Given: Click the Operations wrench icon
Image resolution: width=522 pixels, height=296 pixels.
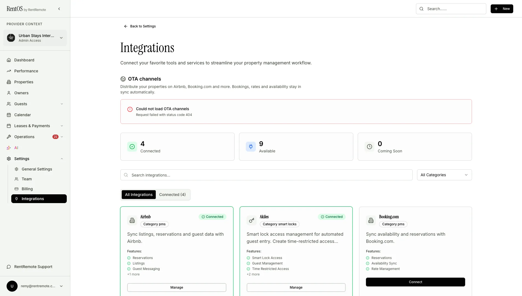Looking at the screenshot, I should (x=9, y=137).
